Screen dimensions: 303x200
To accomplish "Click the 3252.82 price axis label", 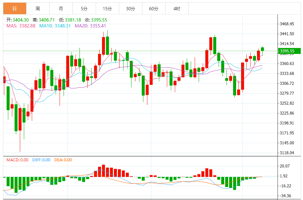I will [x=287, y=103].
